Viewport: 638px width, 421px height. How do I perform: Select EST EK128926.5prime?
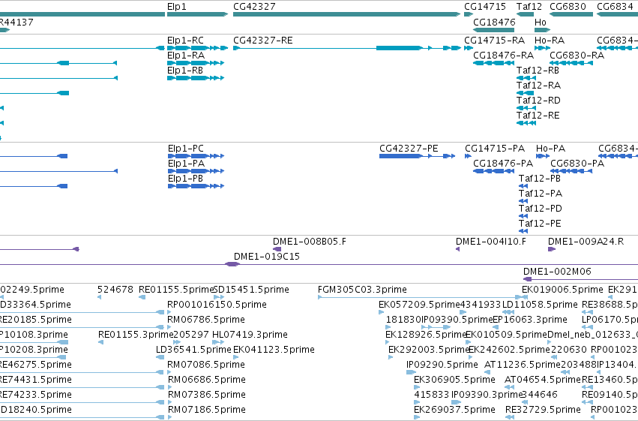(x=388, y=342)
